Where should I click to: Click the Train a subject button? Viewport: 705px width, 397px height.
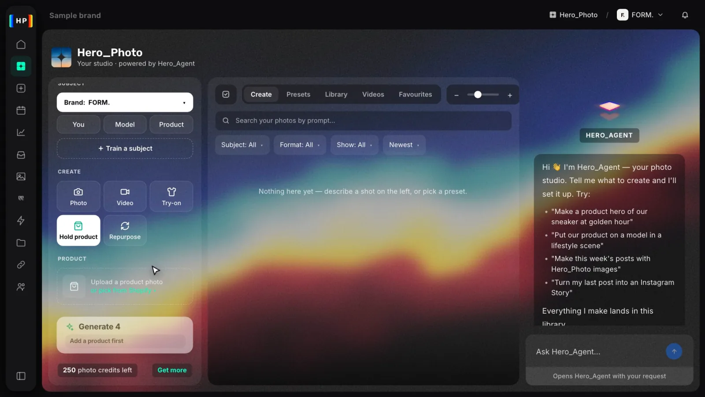click(125, 149)
